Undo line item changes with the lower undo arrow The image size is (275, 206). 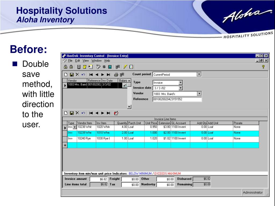click(x=83, y=113)
